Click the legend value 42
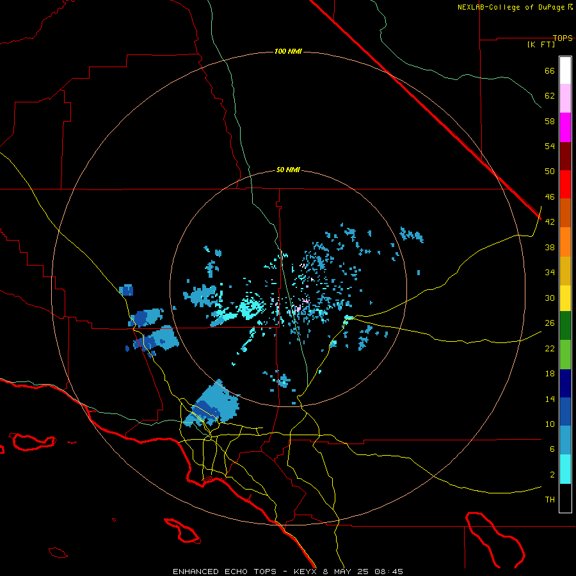This screenshot has width=576, height=576. coord(550,221)
